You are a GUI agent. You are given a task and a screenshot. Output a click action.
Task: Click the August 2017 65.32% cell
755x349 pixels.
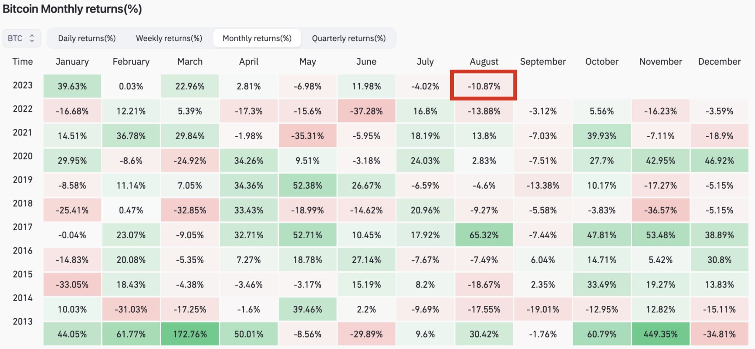tap(484, 235)
